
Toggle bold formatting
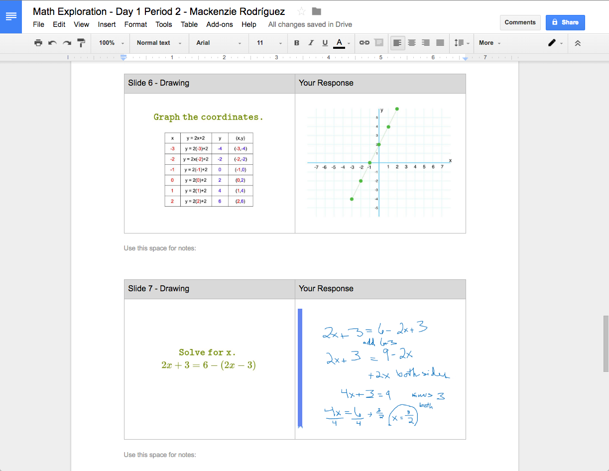[x=297, y=43]
